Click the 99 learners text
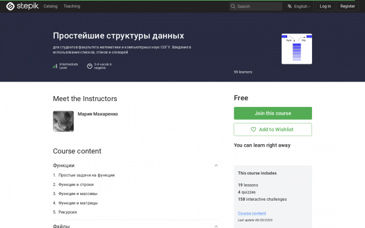Viewport: 365px width, 228px height. tap(243, 72)
